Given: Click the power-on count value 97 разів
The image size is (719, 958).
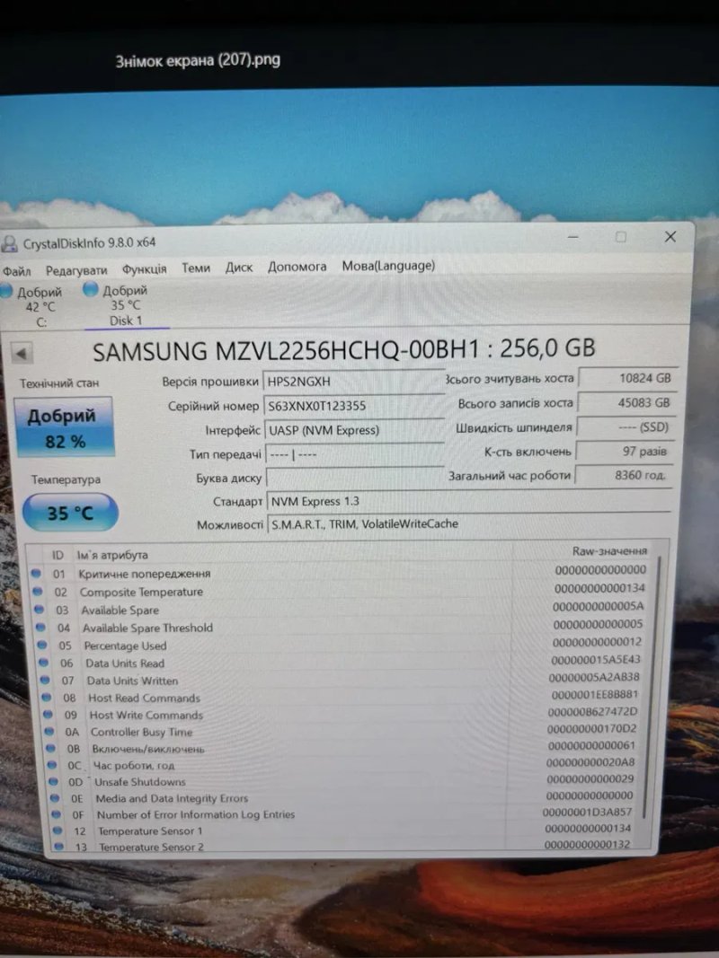Looking at the screenshot, I should point(626,452).
